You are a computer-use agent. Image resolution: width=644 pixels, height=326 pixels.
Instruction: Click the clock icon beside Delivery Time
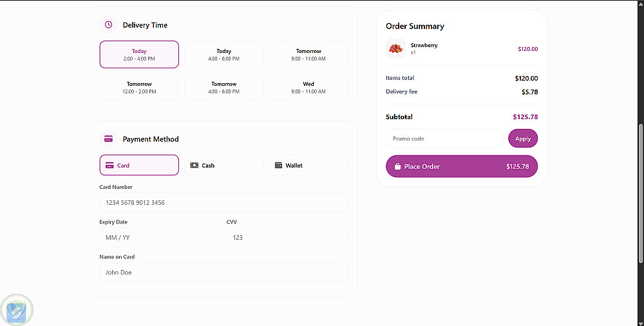tap(108, 25)
